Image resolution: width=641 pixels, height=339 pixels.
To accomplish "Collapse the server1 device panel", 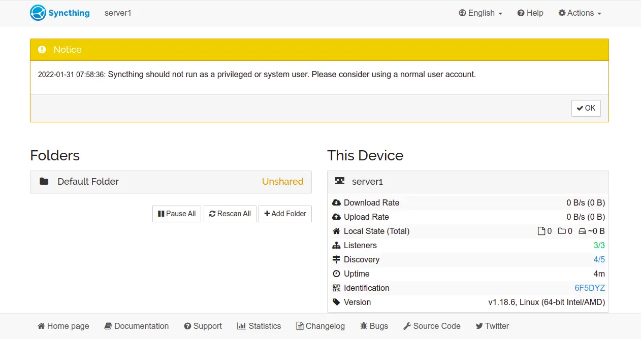I will click(x=468, y=182).
